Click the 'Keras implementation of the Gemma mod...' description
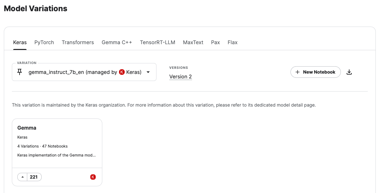 coord(56,155)
